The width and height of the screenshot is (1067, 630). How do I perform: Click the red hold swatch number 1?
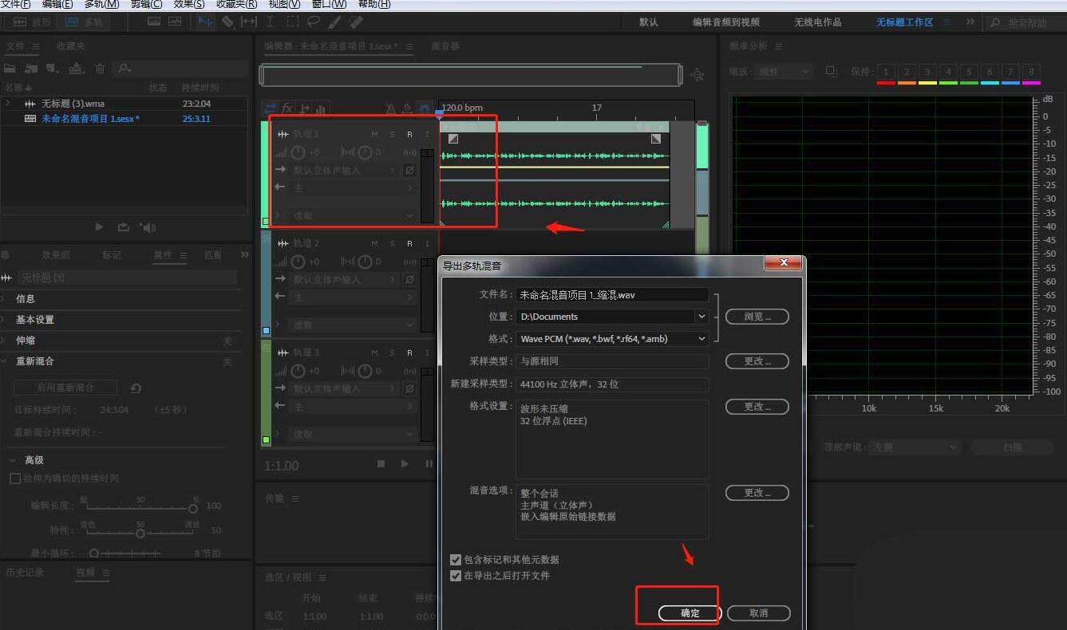point(886,73)
